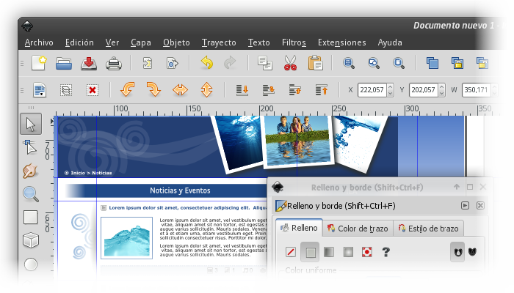Viewport: 514px width, 293px height.
Task: Set fill to Linear gradient
Action: click(329, 252)
